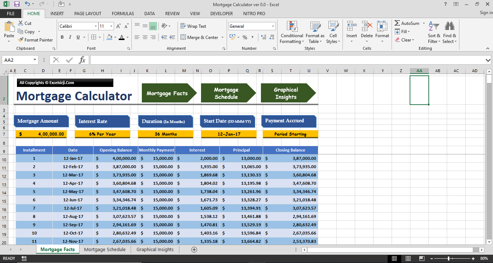Open Conditional Formatting menu

point(292,32)
